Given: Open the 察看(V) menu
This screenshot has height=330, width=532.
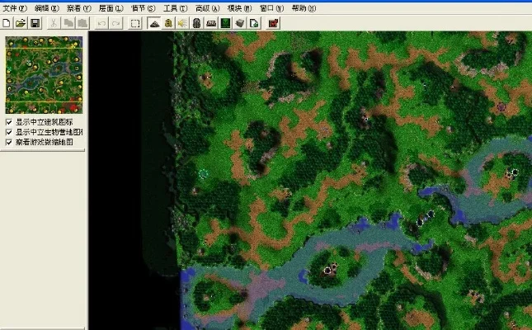Looking at the screenshot, I should (x=78, y=8).
